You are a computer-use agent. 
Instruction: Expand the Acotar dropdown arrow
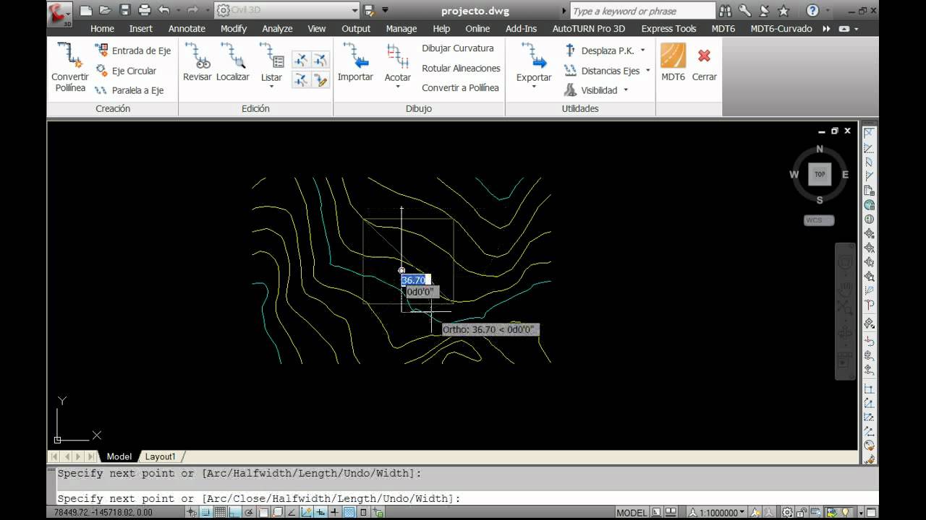(397, 87)
